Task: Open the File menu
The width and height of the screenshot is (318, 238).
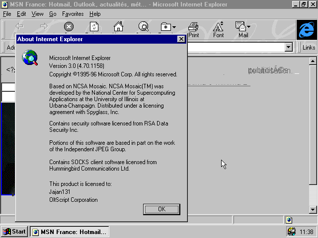Action: click(x=7, y=14)
